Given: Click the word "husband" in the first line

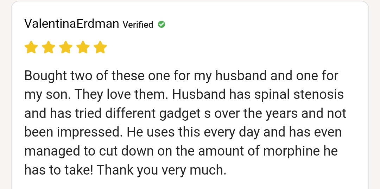Looking at the screenshot, I should click(x=240, y=76).
